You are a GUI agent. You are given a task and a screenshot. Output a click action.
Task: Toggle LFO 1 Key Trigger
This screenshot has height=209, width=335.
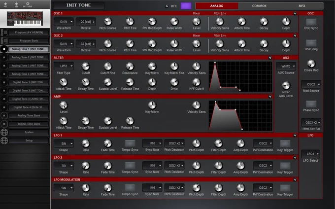coord(285,143)
